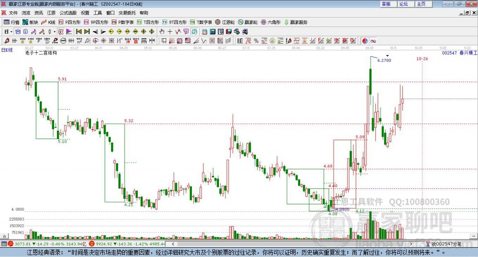Click the 主页 homepage button
478x257 pixels.
point(424,4)
